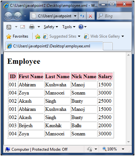Viewport: 135px width, 156px height.
Task: Click the Forward navigation arrow button
Action: [18, 16]
